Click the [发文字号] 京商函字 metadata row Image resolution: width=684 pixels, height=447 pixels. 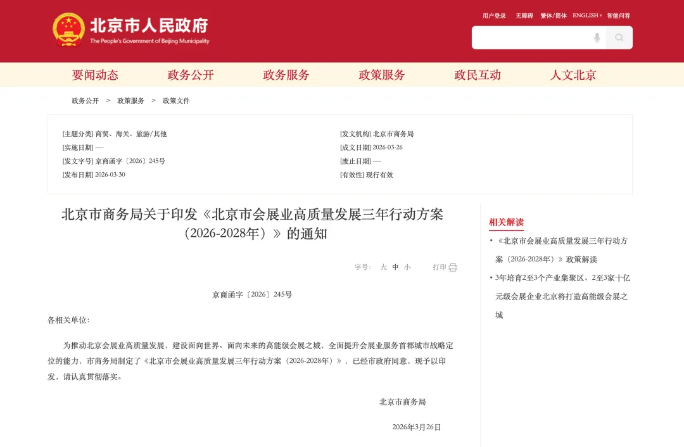pos(113,161)
